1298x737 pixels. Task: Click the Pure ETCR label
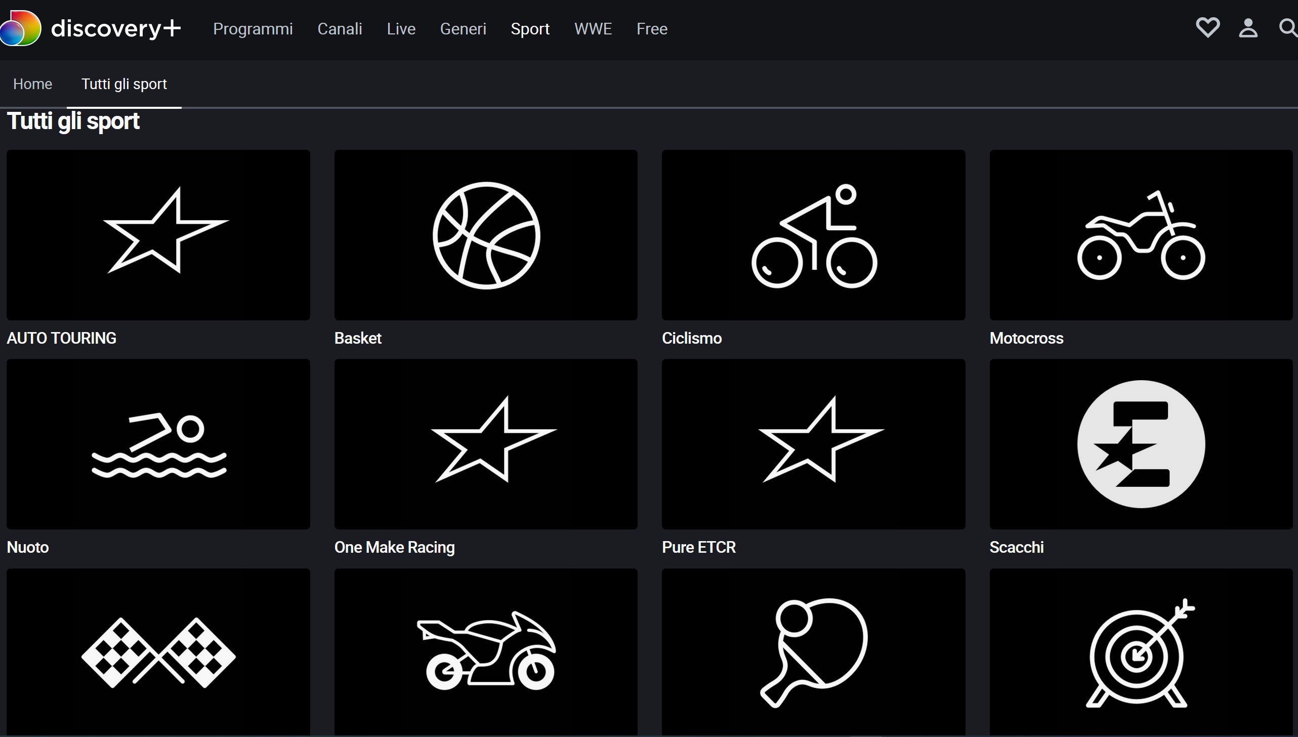[699, 547]
